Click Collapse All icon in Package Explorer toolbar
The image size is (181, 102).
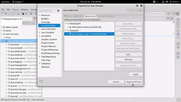[24, 24]
